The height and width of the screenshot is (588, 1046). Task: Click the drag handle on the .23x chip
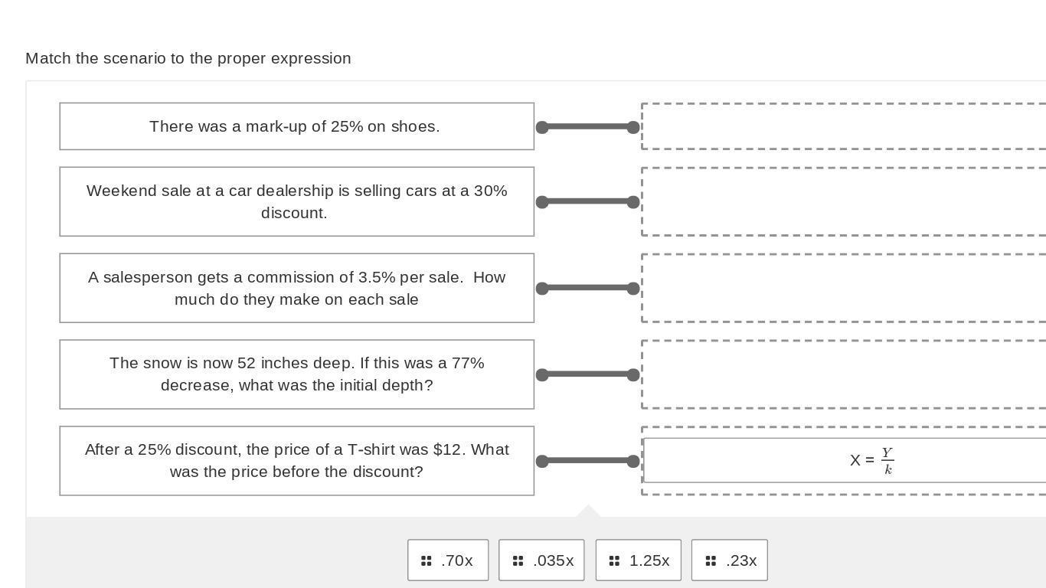pos(711,561)
